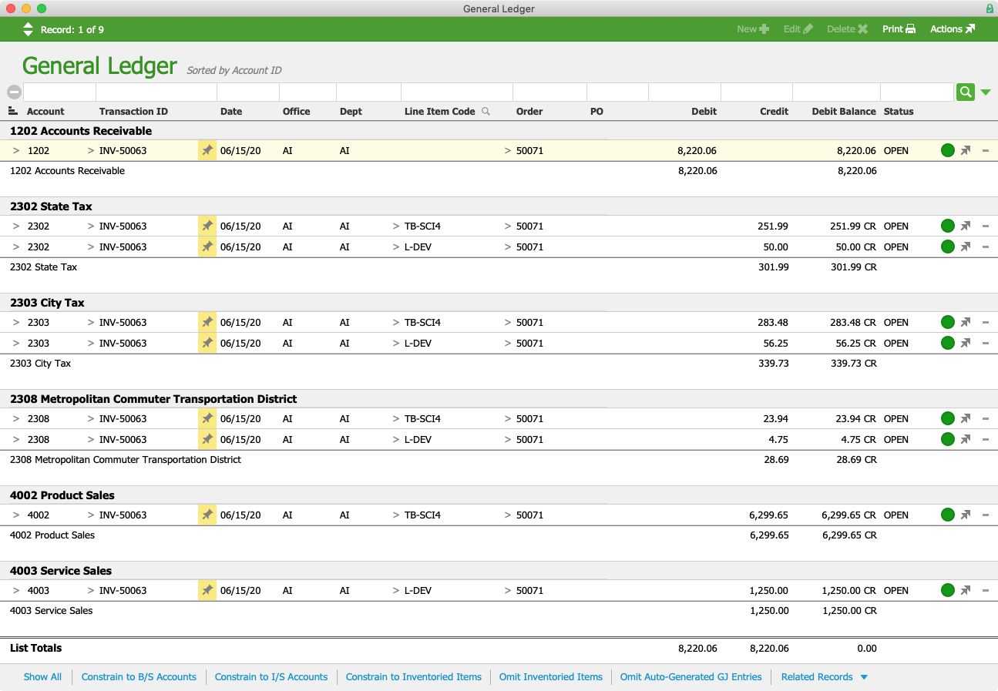This screenshot has height=691, width=998.
Task: Click the Line Item Code search magnifier
Action: (486, 111)
